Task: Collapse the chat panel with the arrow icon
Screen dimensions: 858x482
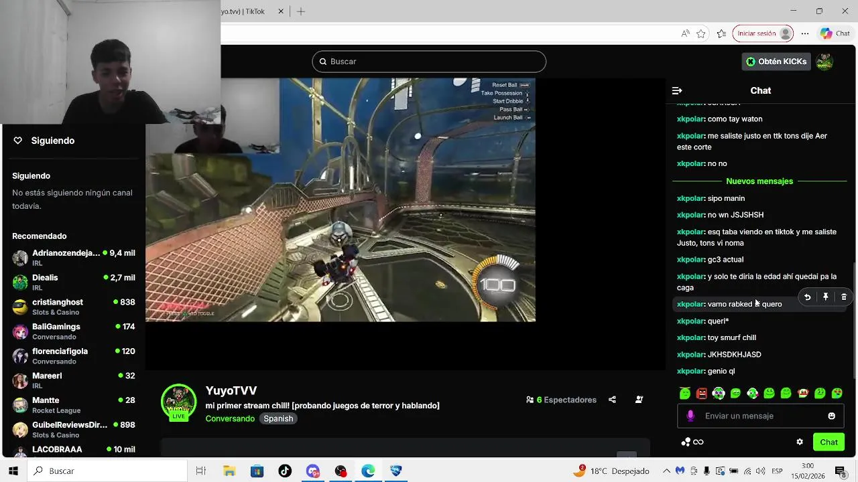Action: [677, 90]
